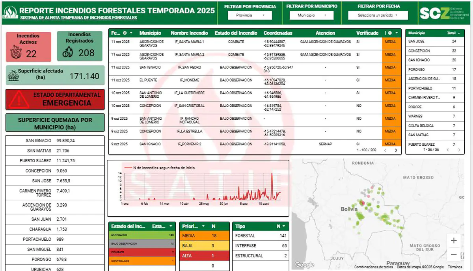Screen dimensions: 473x271
Task: Open the Municipio filter dropdown
Action: click(x=311, y=15)
